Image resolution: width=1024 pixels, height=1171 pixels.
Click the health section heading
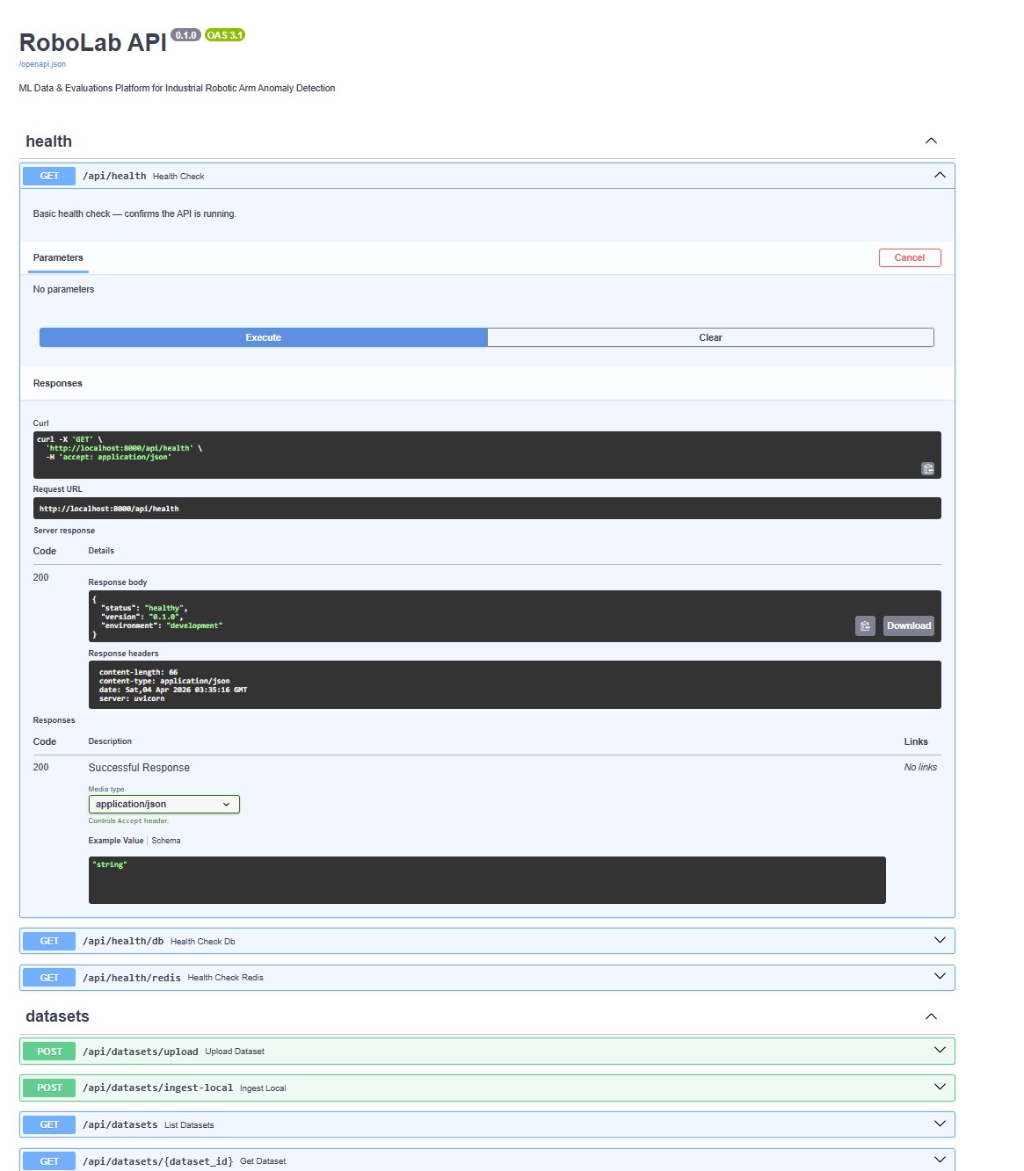pyautogui.click(x=49, y=141)
